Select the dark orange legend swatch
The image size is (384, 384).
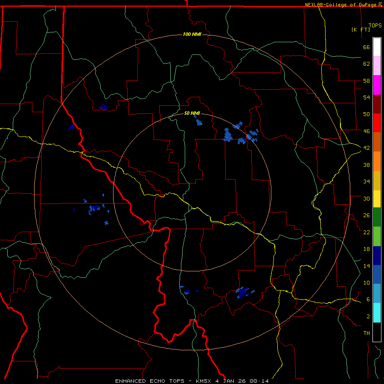(377, 142)
